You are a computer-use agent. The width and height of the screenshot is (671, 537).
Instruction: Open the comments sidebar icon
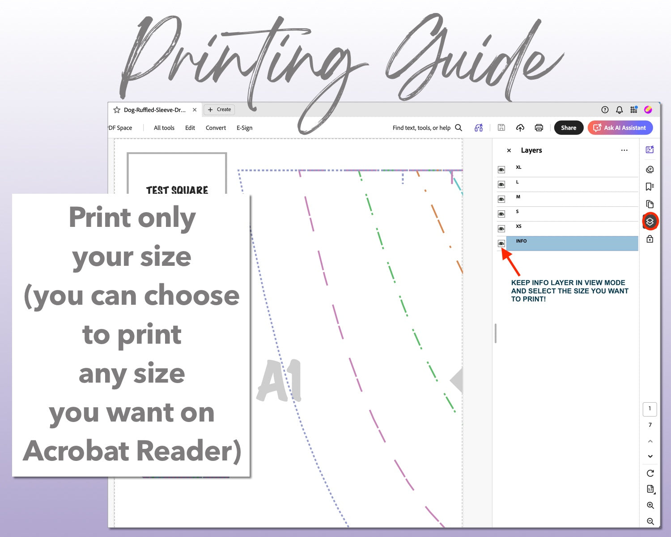click(650, 170)
